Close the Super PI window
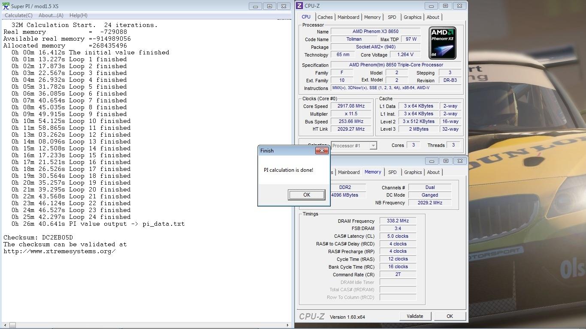 (x=284, y=6)
